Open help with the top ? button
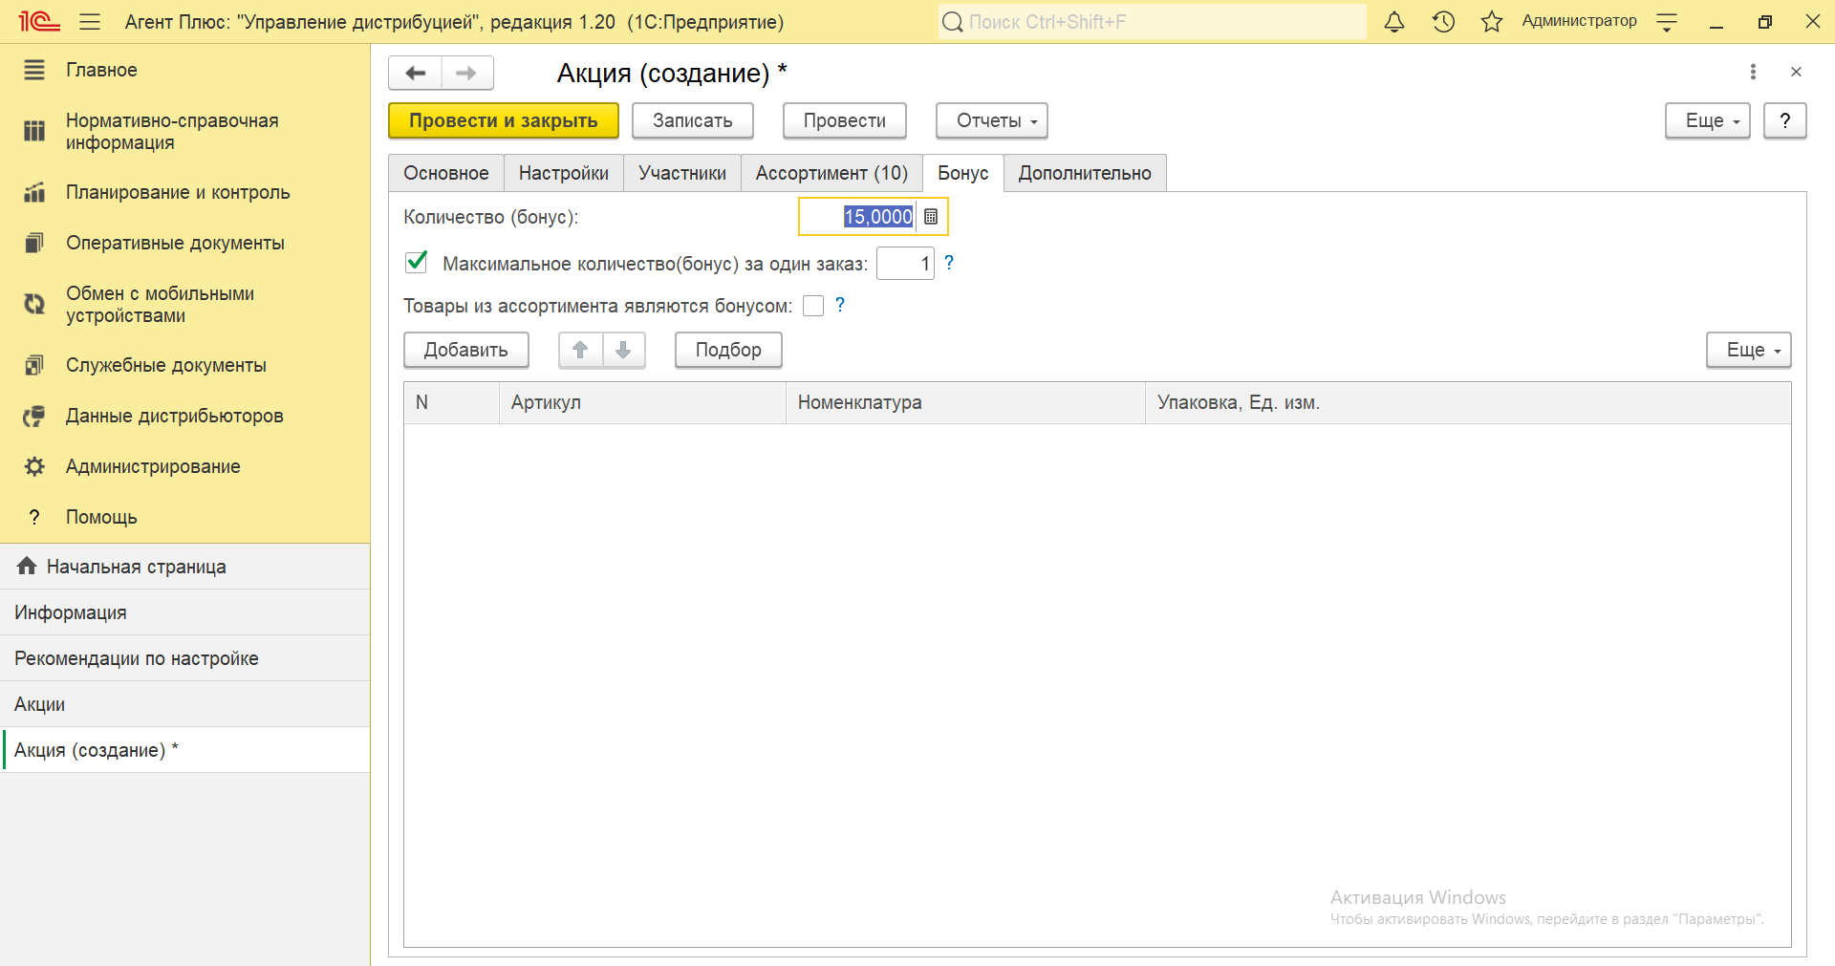This screenshot has width=1835, height=966. (1785, 120)
